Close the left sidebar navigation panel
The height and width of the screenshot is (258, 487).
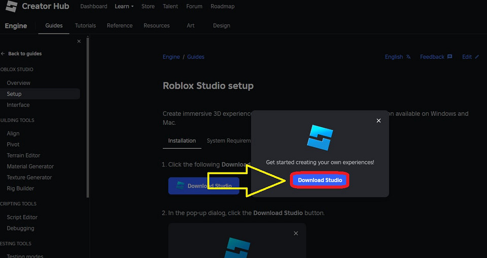coord(79,41)
